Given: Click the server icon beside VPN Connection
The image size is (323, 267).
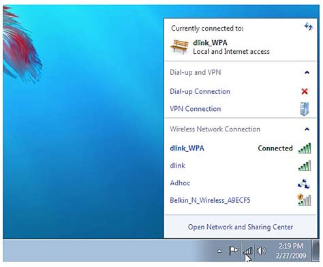Looking at the screenshot, I should [x=305, y=109].
